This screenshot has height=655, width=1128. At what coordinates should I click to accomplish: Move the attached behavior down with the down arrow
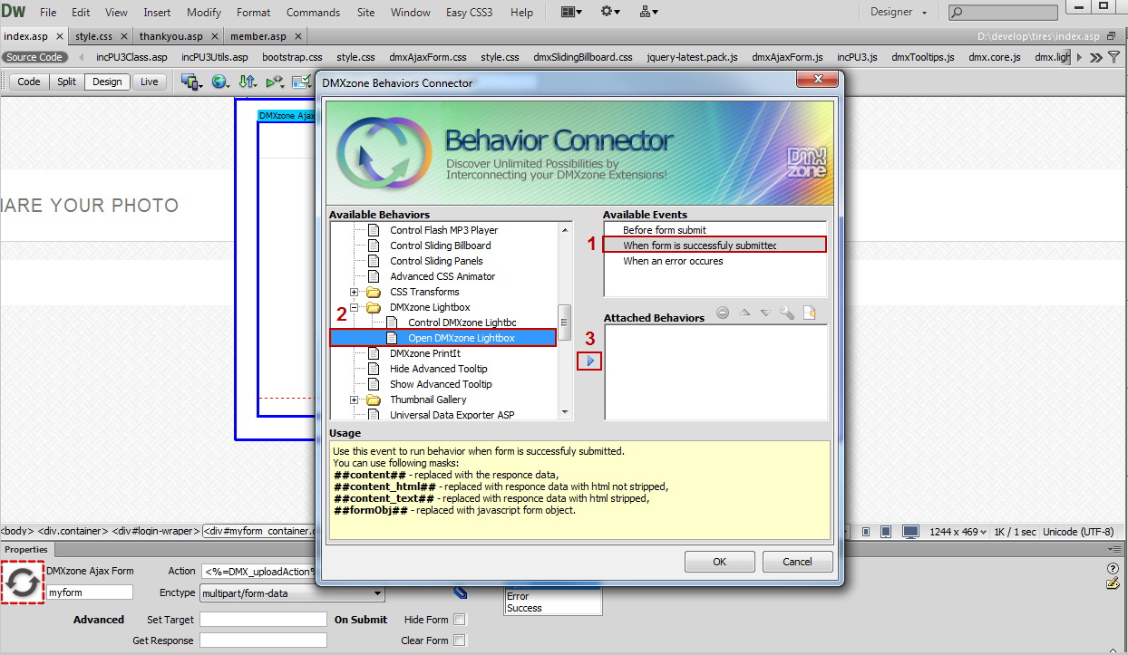[765, 313]
